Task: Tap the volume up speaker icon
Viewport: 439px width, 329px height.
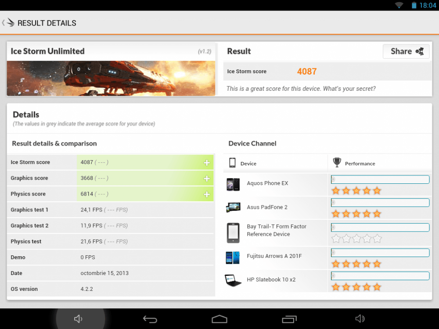Action: point(360,319)
